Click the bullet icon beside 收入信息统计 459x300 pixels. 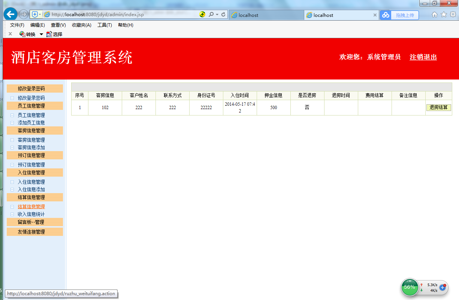[x=12, y=214]
